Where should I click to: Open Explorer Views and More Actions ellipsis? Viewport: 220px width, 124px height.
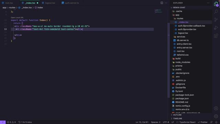208,3
